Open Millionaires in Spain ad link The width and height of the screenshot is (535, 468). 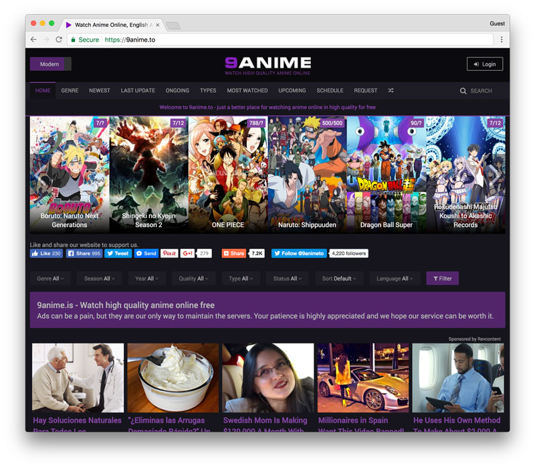pyautogui.click(x=360, y=424)
